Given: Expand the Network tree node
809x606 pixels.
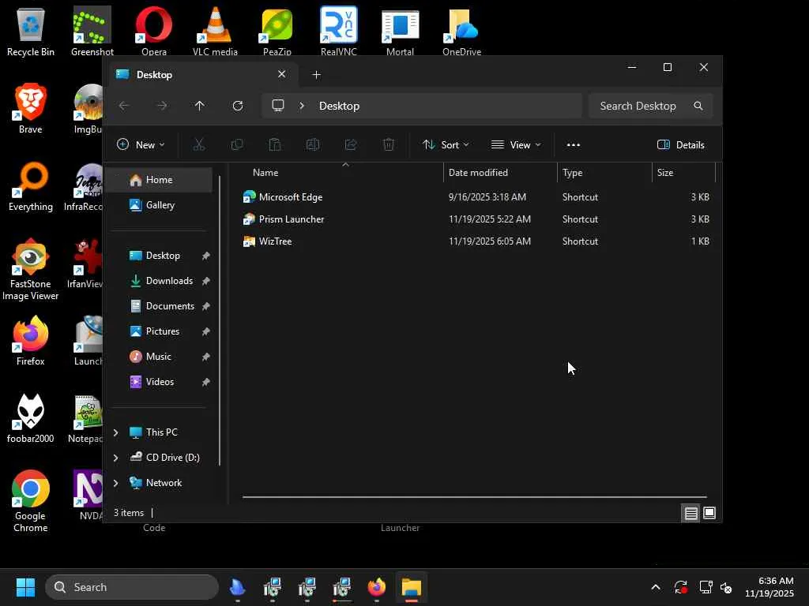Looking at the screenshot, I should point(116,483).
